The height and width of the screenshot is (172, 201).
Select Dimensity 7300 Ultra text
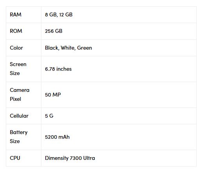70,158
